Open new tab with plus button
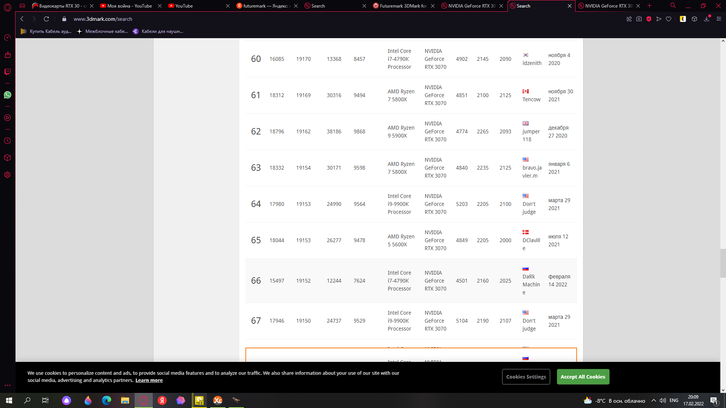 pos(649,6)
